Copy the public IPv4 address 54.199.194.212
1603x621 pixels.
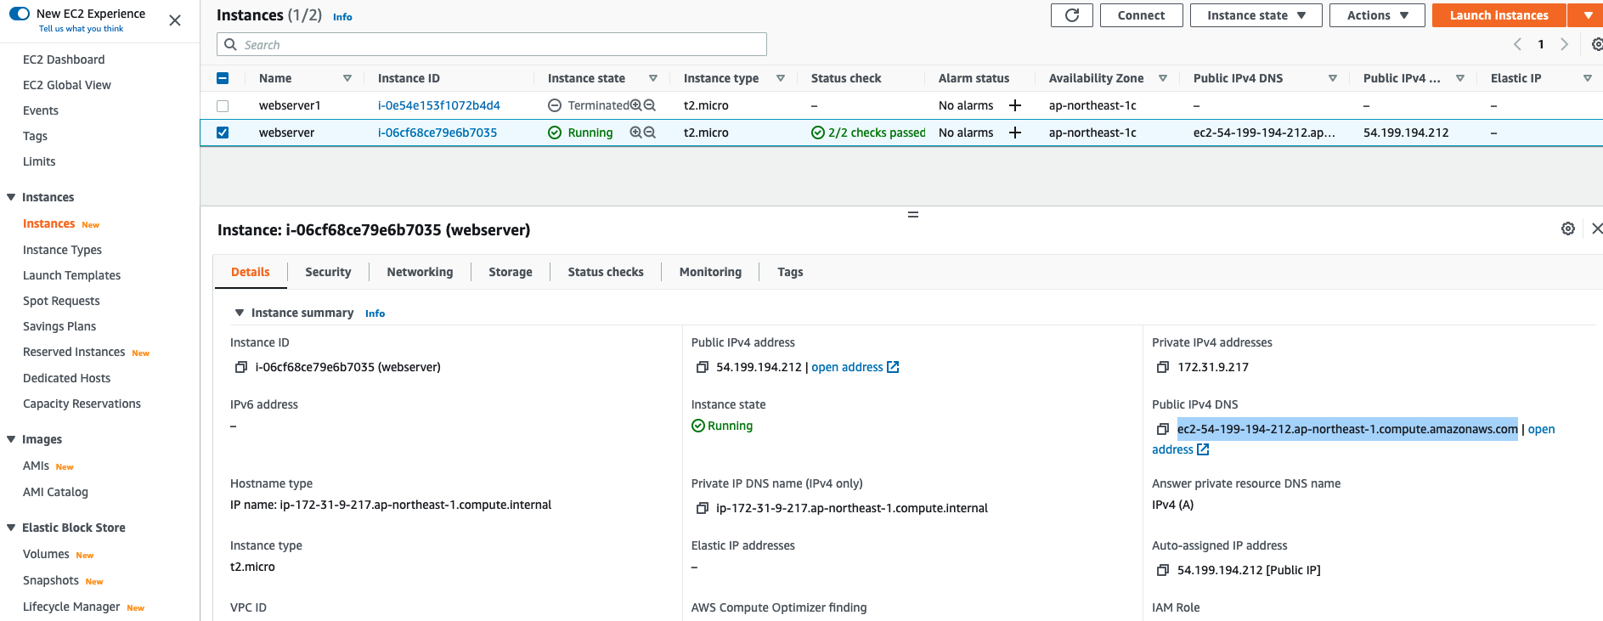pyautogui.click(x=703, y=367)
